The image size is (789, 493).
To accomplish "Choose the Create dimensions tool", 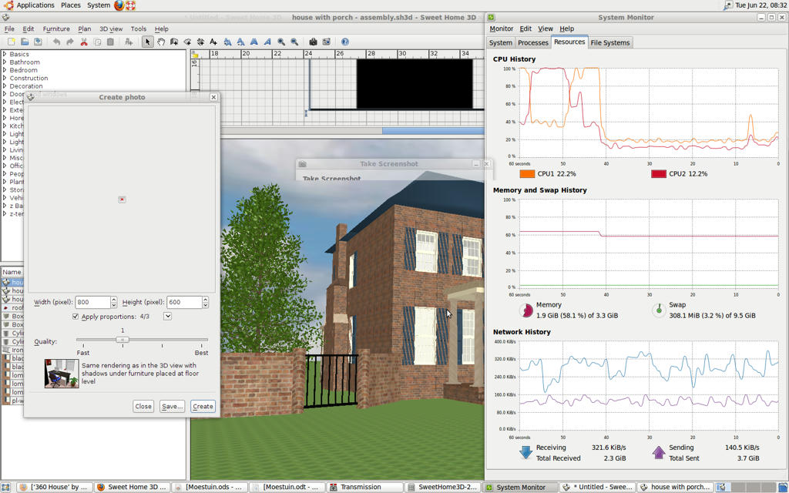I will coord(200,42).
